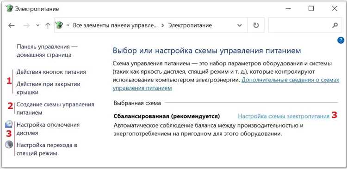Expand the address bar history dropdown
347x169 pixels.
point(240,25)
